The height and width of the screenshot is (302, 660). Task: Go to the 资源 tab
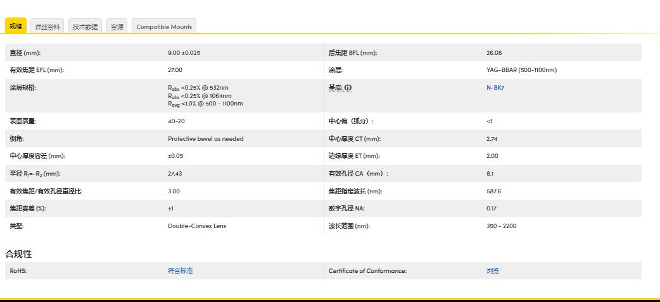[117, 27]
